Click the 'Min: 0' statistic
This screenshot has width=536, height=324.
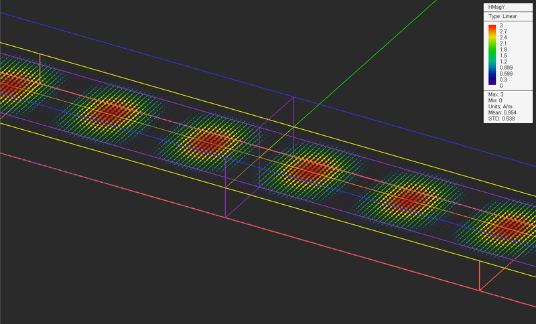(495, 100)
